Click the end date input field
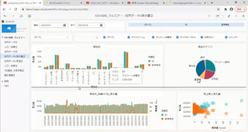 pyautogui.click(x=90, y=25)
